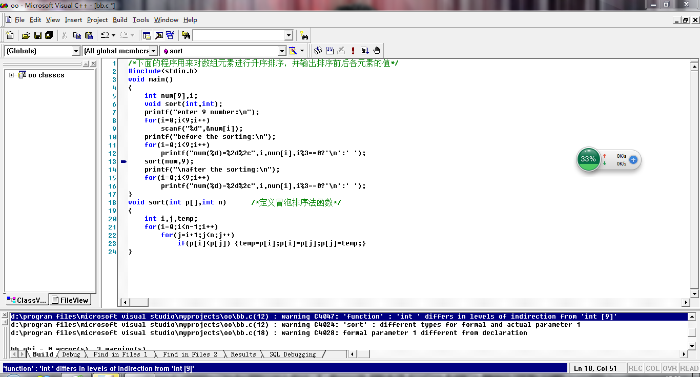
Task: Click the Stop Build icon
Action: coord(341,51)
